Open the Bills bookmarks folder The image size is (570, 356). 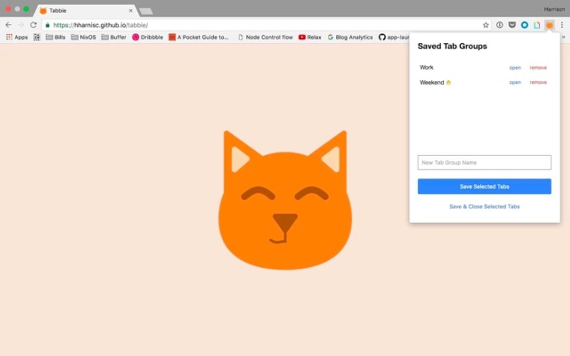(56, 37)
